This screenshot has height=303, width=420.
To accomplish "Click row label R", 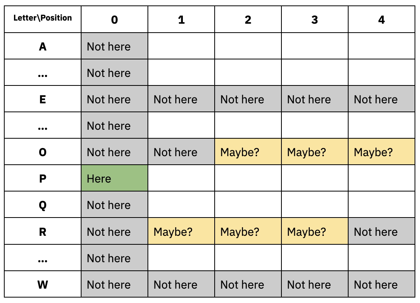I will (x=43, y=231).
